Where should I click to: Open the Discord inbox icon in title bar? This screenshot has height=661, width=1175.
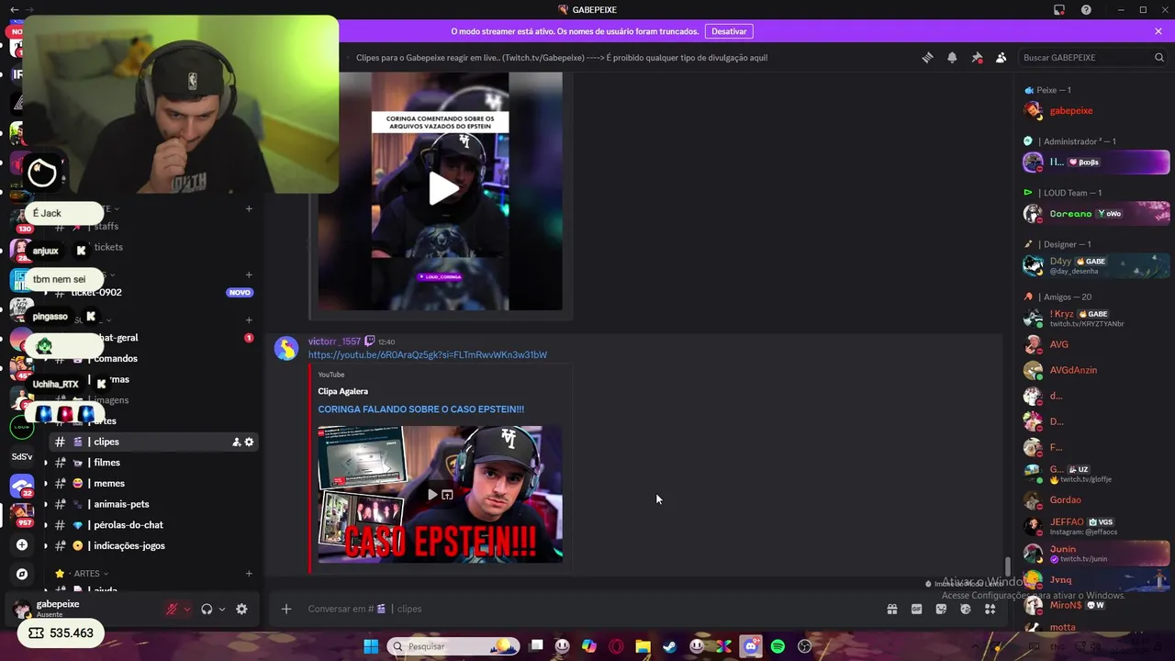tap(1059, 10)
